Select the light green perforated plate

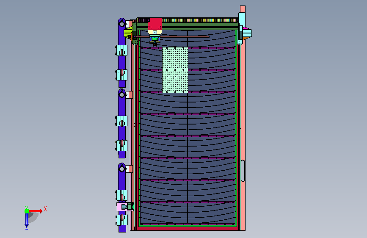pyautogui.click(x=175, y=70)
